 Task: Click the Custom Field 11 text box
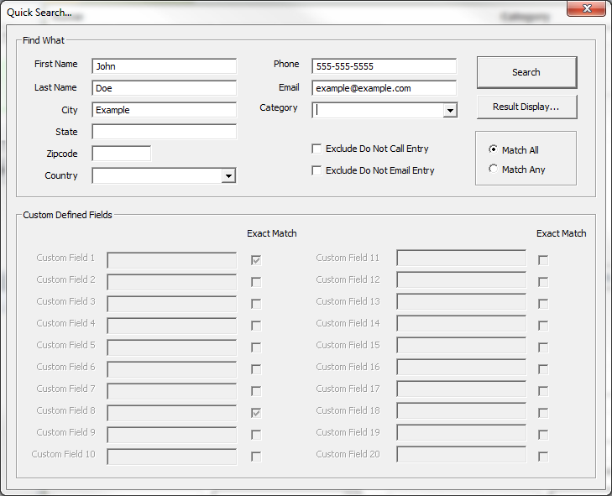(461, 258)
